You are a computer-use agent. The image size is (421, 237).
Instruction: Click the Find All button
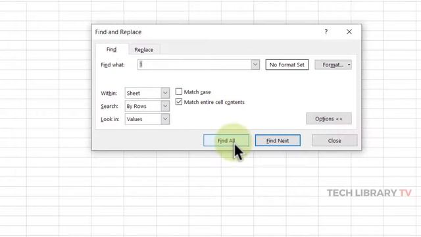(226, 140)
